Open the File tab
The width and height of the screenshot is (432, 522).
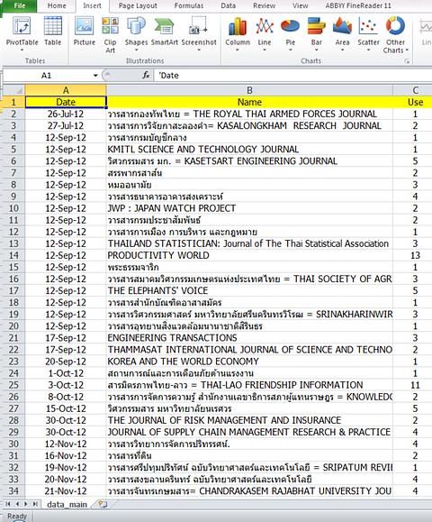click(x=20, y=5)
